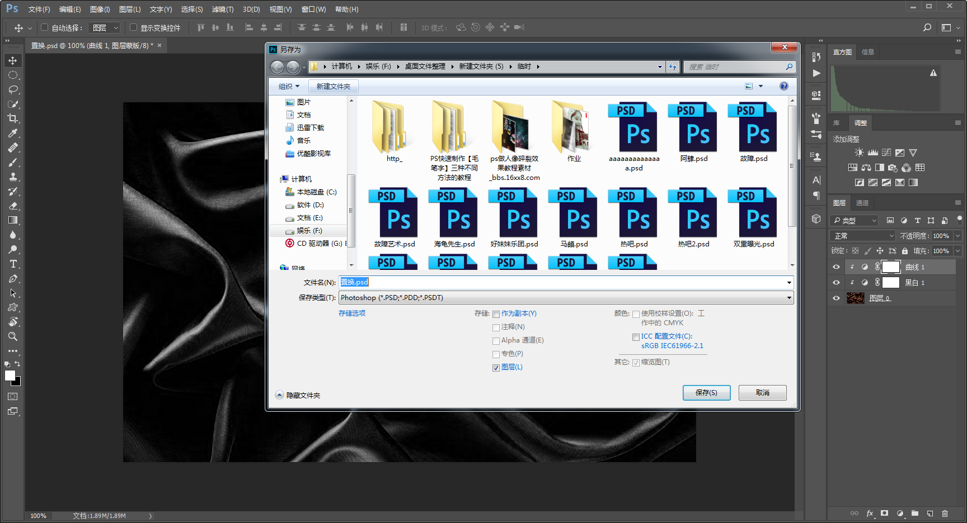Hide the 曲线 1 layer
Screen dimensions: 967x523
click(836, 267)
